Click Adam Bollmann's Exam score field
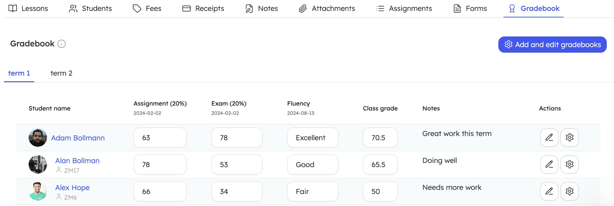This screenshot has height=206, width=614. tap(237, 138)
